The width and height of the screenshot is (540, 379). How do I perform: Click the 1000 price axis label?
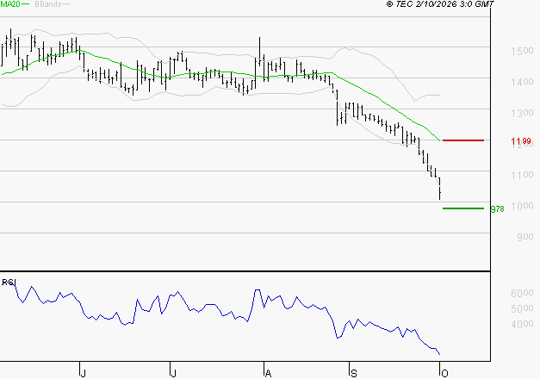point(522,206)
